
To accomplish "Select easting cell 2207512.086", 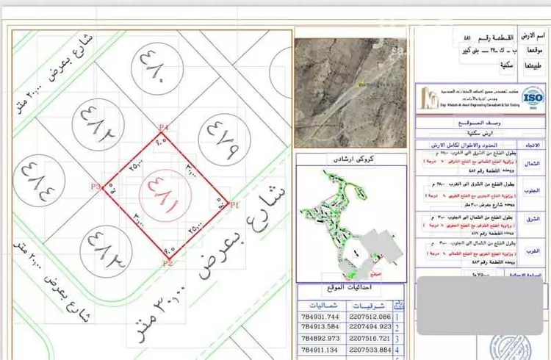I will [370, 317].
